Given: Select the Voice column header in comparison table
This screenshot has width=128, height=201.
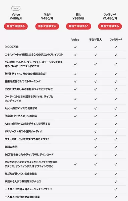Looking at the screenshot, I should coord(75,40).
